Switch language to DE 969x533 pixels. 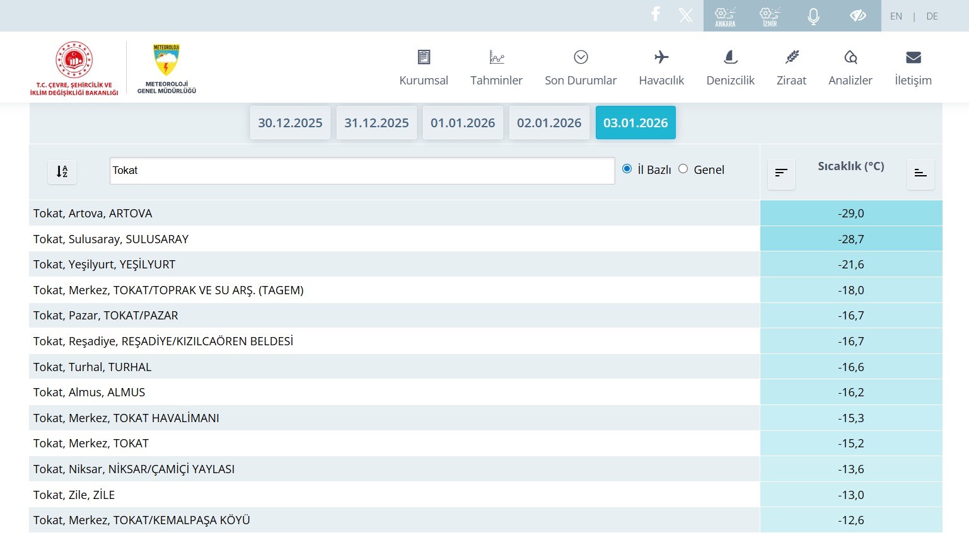coord(932,16)
